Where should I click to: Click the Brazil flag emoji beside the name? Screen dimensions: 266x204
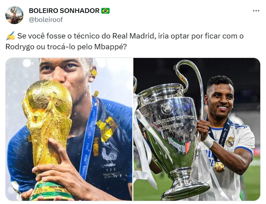(x=105, y=11)
